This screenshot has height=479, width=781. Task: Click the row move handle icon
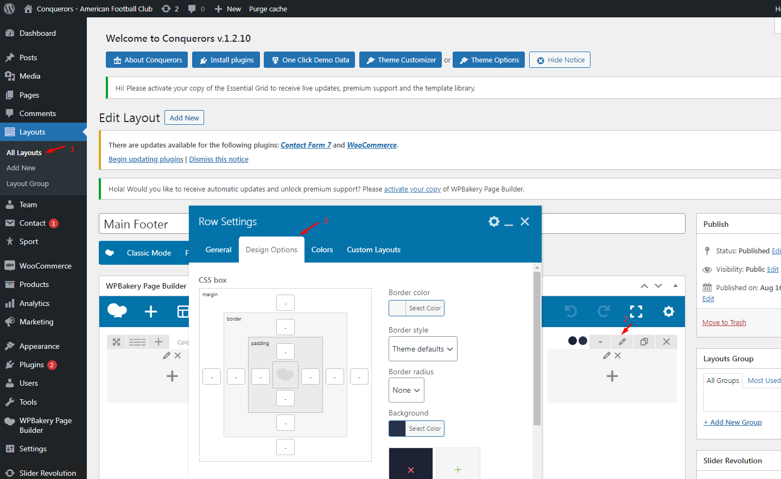tap(116, 342)
